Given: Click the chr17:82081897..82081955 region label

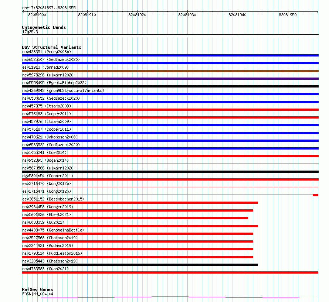Looking at the screenshot, I should click(x=49, y=8).
